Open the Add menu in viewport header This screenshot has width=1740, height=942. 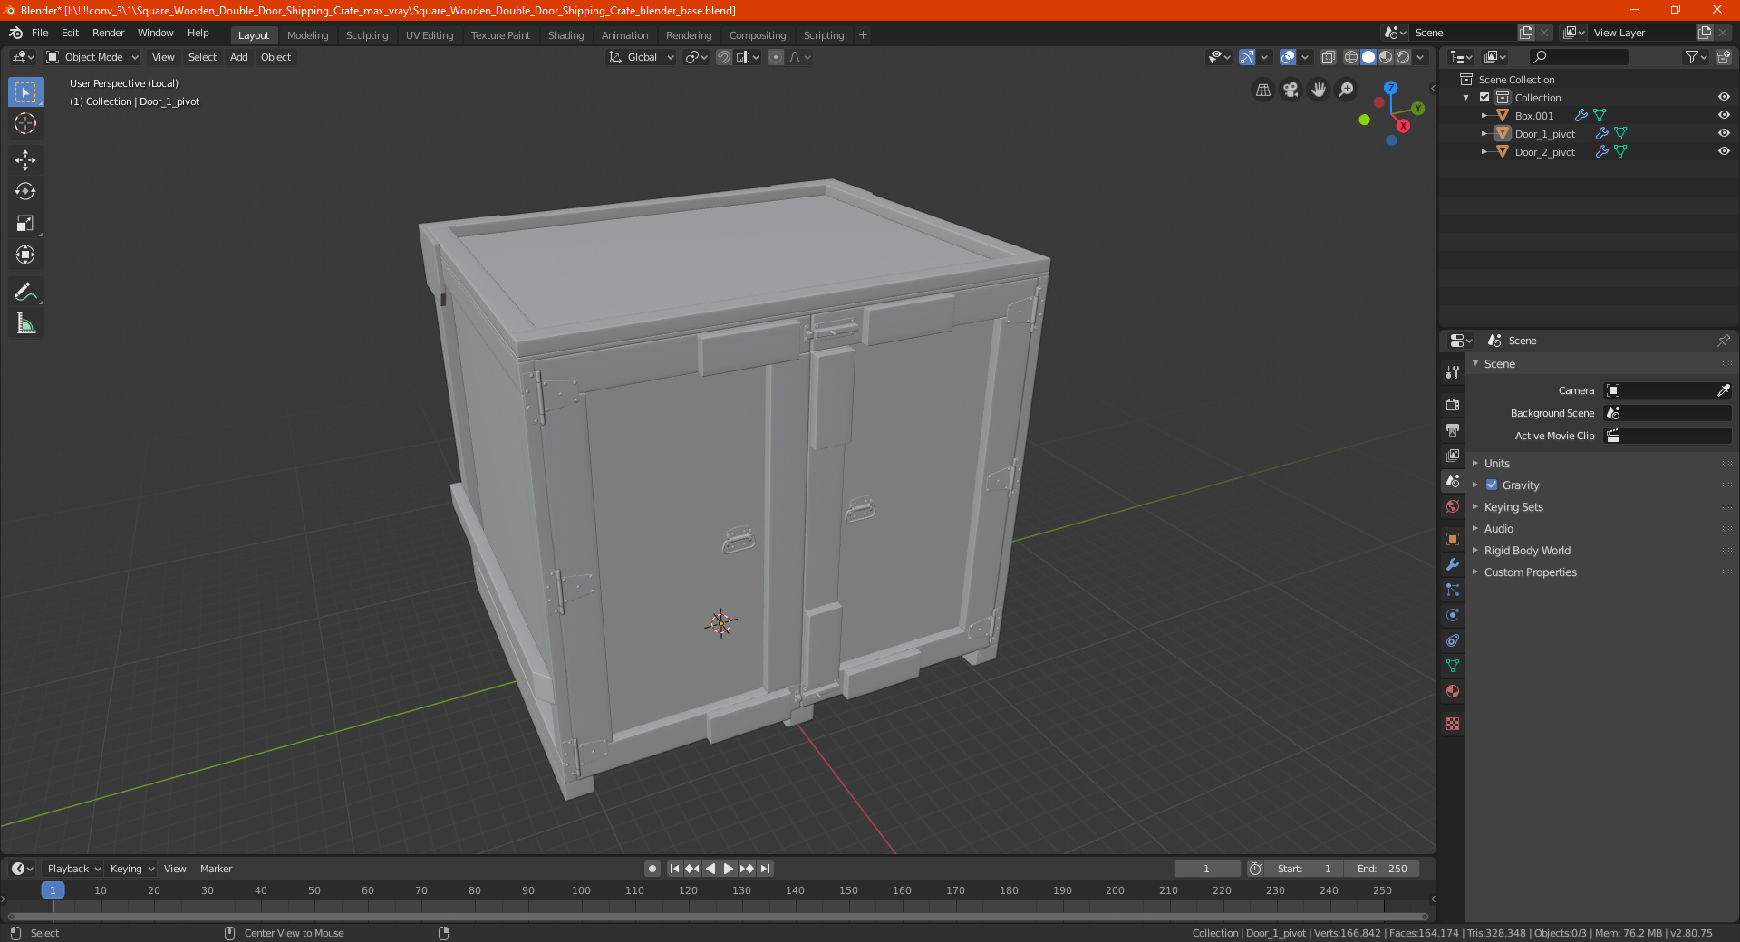(x=238, y=57)
